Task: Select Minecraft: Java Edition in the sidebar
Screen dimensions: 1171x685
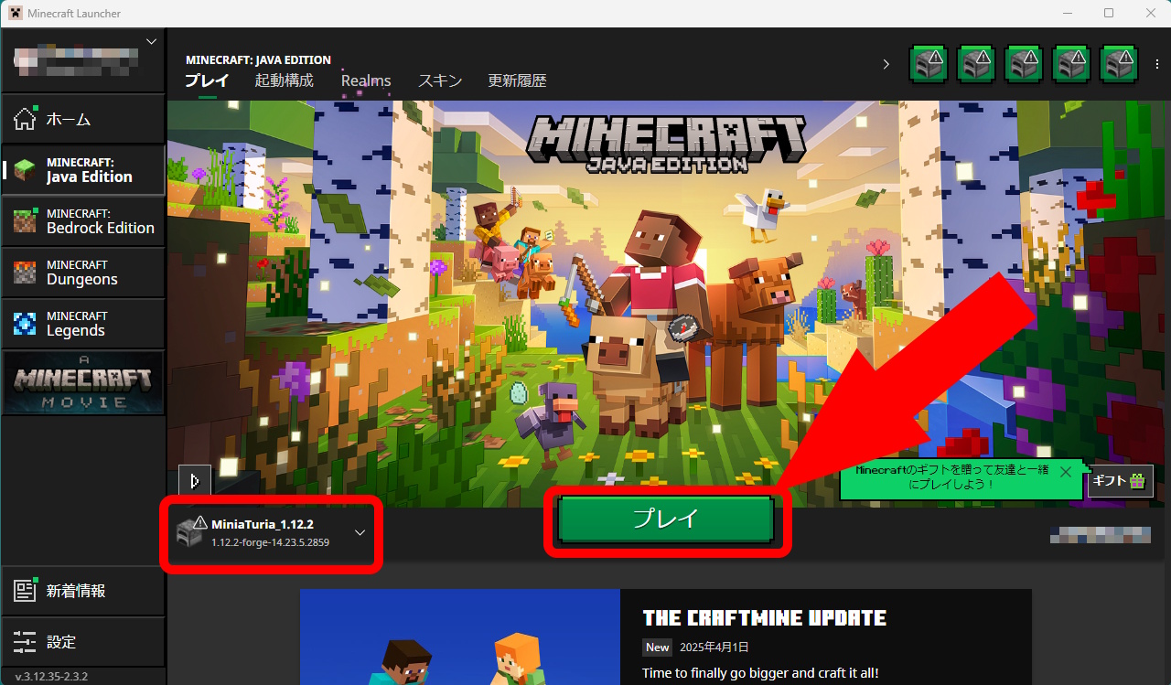Action: click(82, 170)
